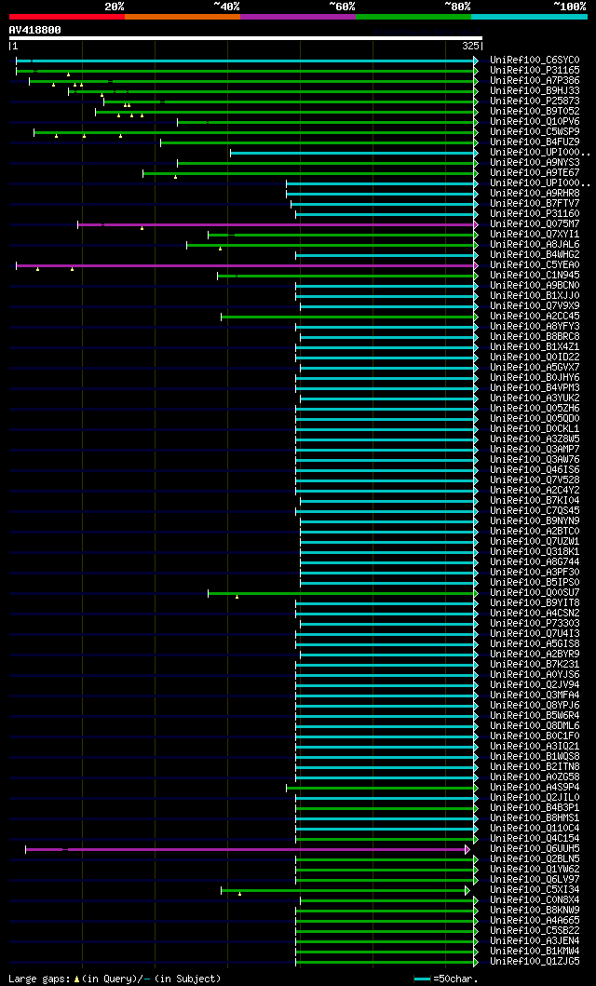The height and width of the screenshot is (986, 596).
Task: Select the AV418800 query name
Action: click(x=35, y=30)
